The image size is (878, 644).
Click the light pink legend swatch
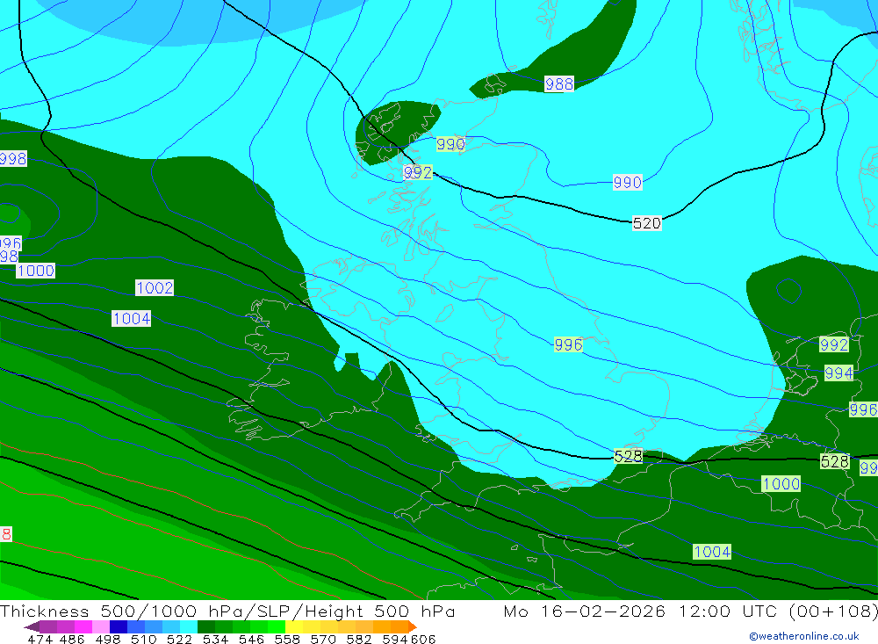[101, 626]
